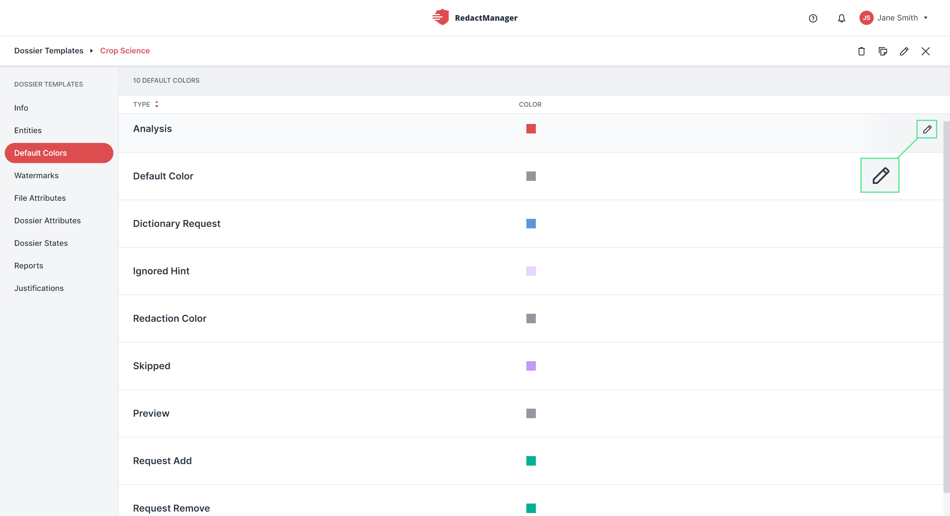Select the Redaction Color row label
This screenshot has height=516, width=950.
point(170,318)
